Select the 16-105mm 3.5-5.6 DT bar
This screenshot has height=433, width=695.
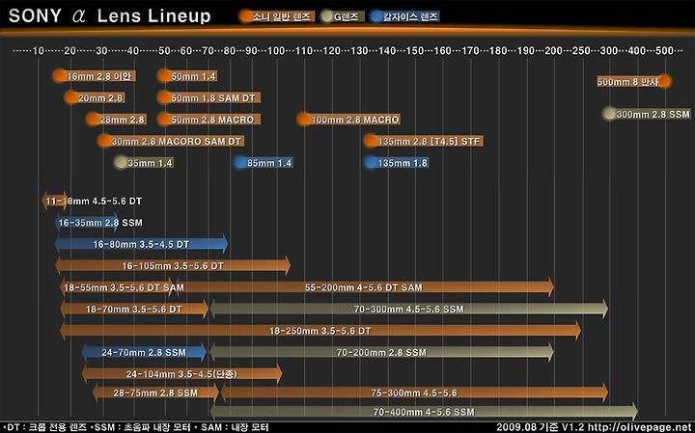click(173, 266)
